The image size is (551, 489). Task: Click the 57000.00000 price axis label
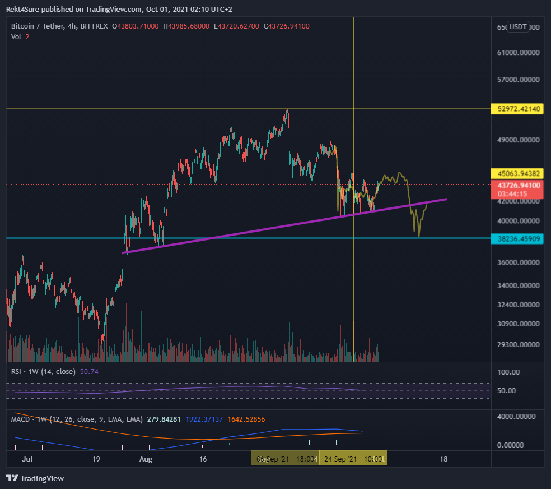coord(519,80)
